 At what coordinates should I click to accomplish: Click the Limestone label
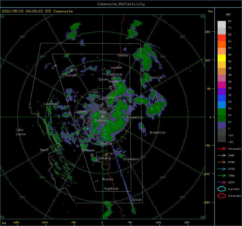[51, 104]
